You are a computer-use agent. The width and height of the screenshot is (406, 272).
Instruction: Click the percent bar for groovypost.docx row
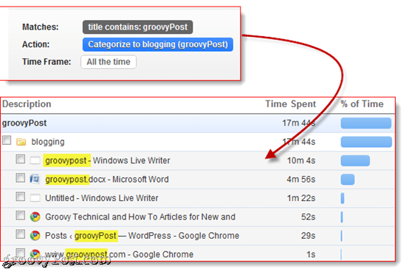click(x=348, y=180)
